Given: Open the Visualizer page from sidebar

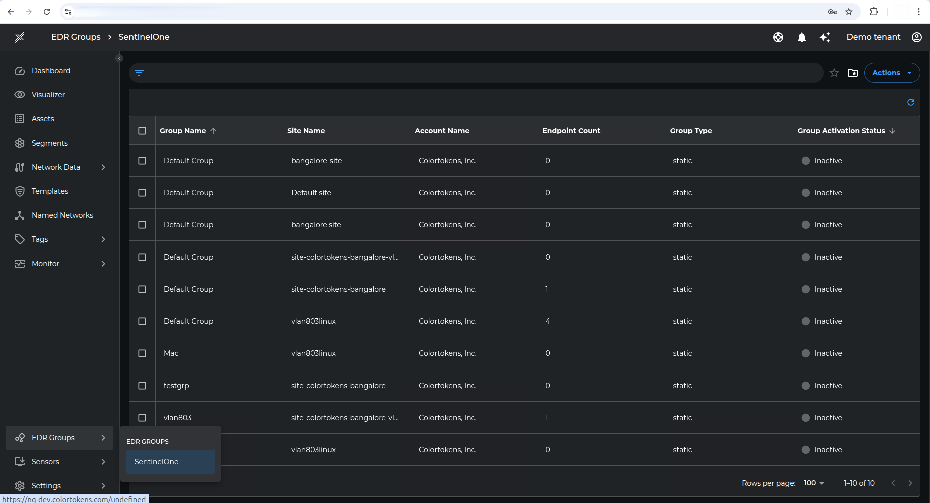Looking at the screenshot, I should pos(48,95).
